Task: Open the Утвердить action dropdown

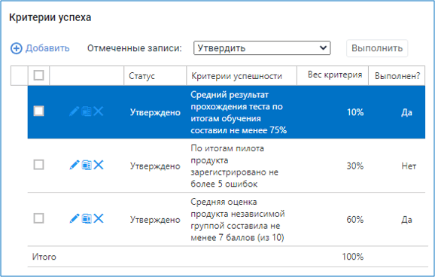Action: 262,48
